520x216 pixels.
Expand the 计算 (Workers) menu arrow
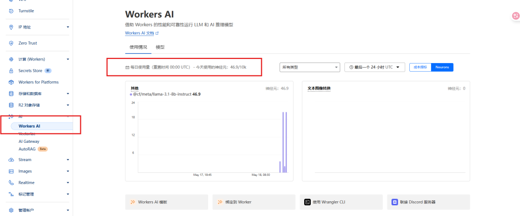click(68, 59)
